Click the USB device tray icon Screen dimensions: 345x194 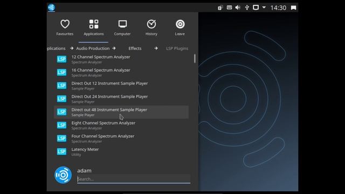[247, 8]
